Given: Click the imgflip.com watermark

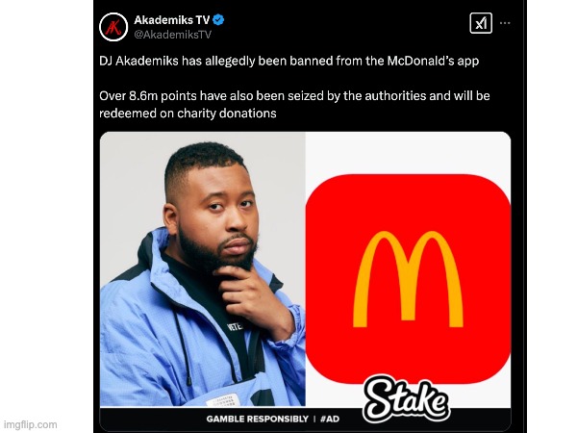Looking at the screenshot, I should pyautogui.click(x=31, y=424).
